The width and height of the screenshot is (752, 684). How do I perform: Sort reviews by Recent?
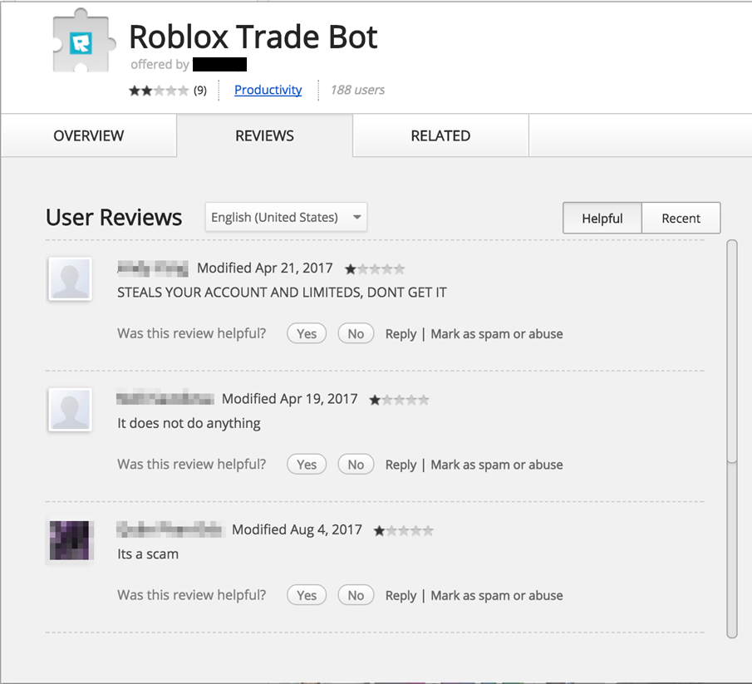681,219
